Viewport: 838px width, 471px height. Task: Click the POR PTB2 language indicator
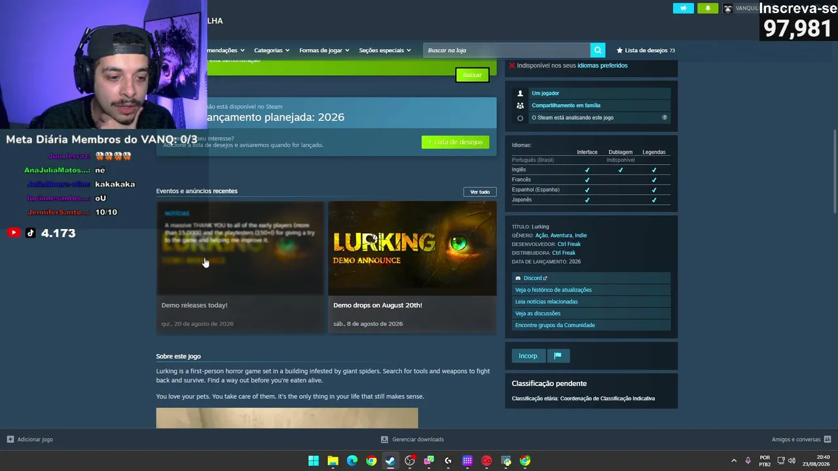click(765, 461)
